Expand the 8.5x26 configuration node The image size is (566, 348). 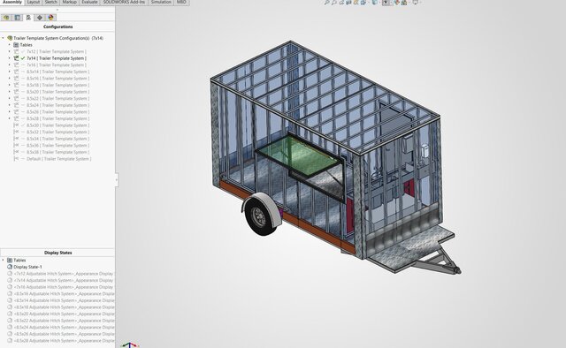pyautogui.click(x=10, y=112)
